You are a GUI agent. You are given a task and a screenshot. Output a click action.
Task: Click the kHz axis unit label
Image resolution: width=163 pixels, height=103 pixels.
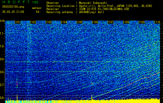pos(2,21)
